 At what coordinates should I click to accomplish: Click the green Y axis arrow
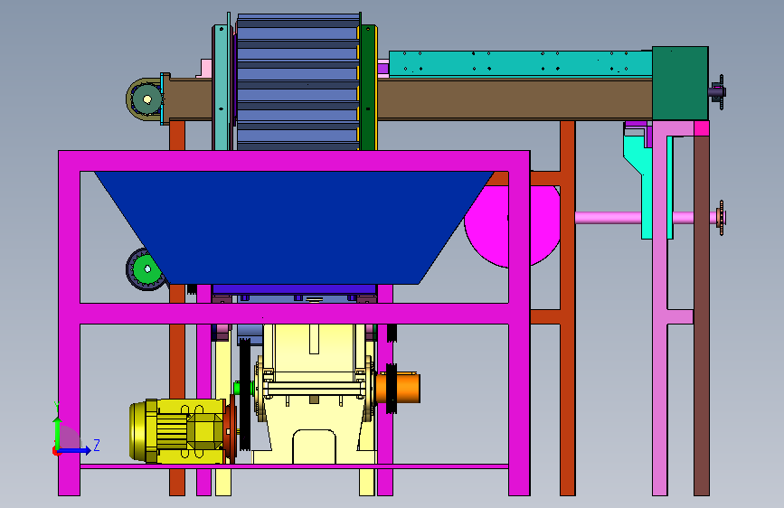click(58, 431)
